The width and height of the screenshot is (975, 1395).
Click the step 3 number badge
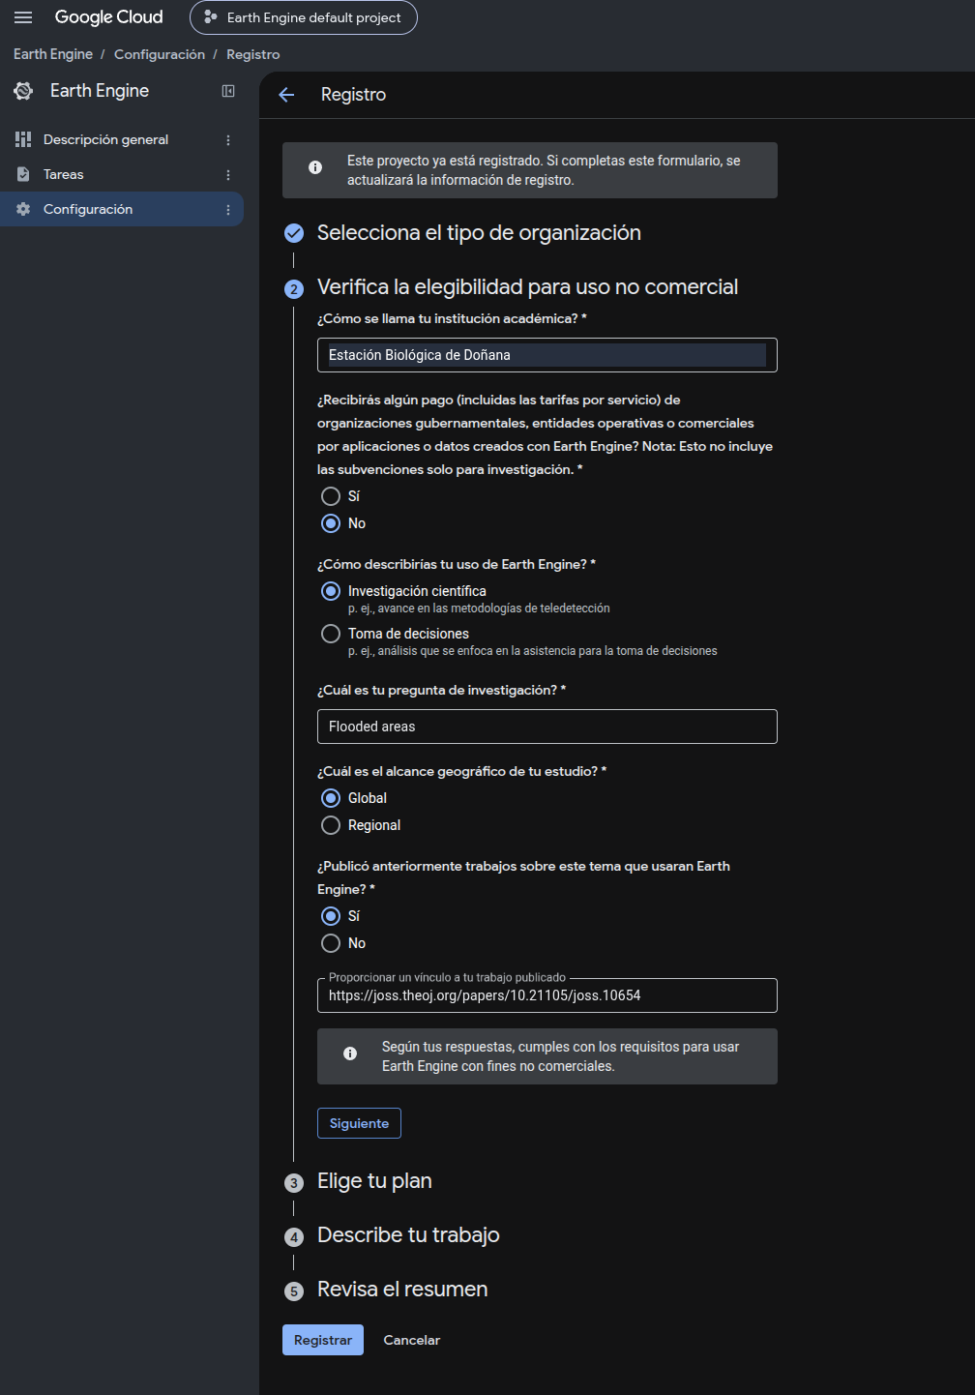(x=294, y=1183)
